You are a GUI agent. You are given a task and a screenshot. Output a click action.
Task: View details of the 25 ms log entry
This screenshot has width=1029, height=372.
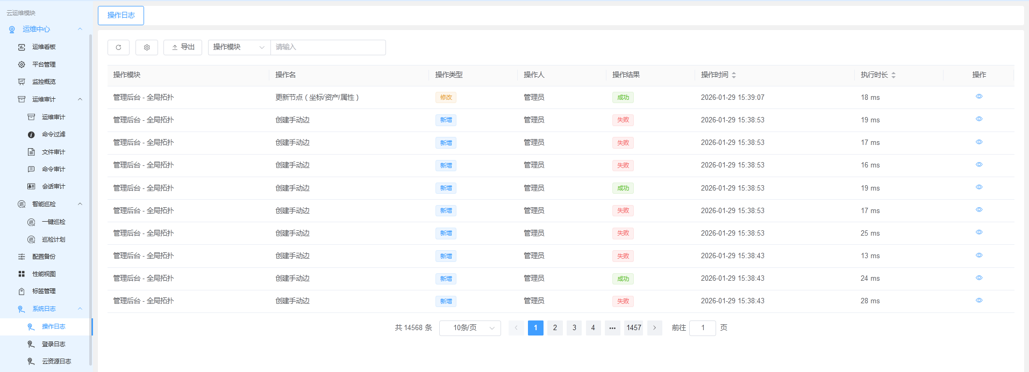point(979,232)
